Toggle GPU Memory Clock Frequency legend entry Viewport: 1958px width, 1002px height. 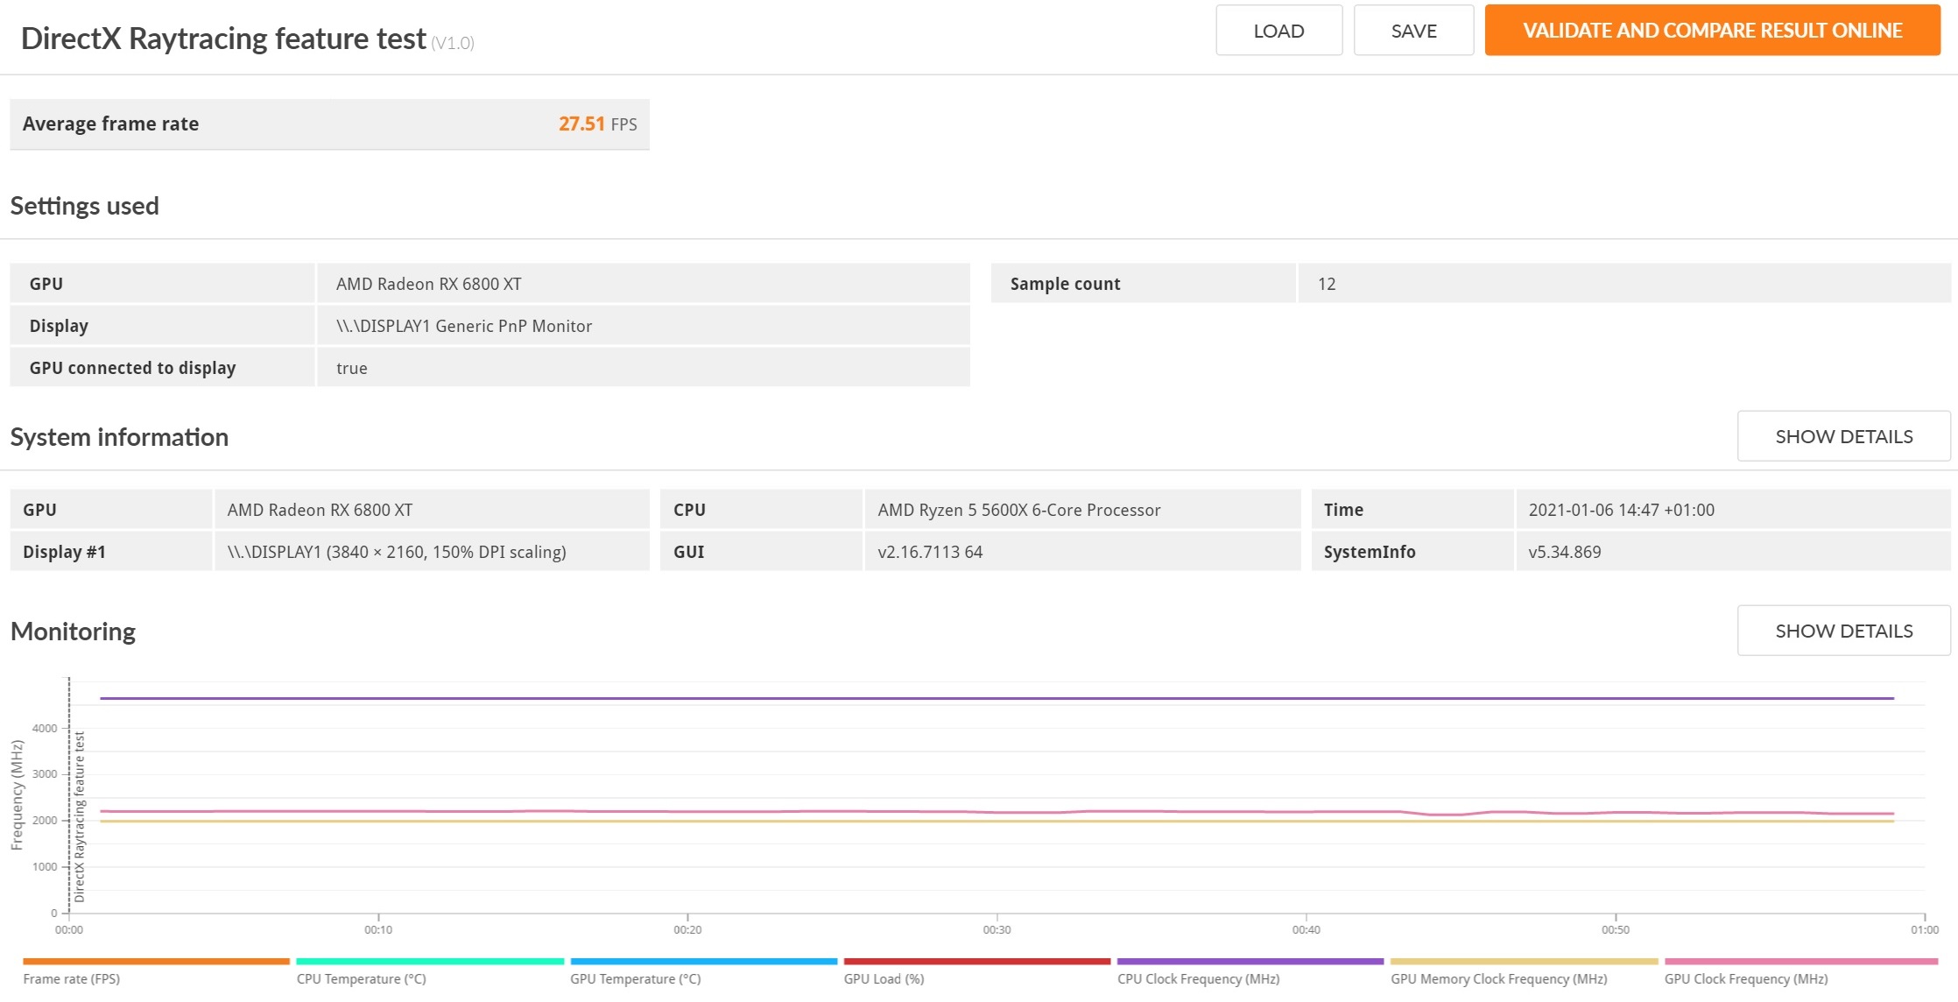click(x=1525, y=972)
